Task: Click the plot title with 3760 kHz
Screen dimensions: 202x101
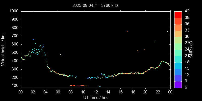Action: click(x=95, y=5)
